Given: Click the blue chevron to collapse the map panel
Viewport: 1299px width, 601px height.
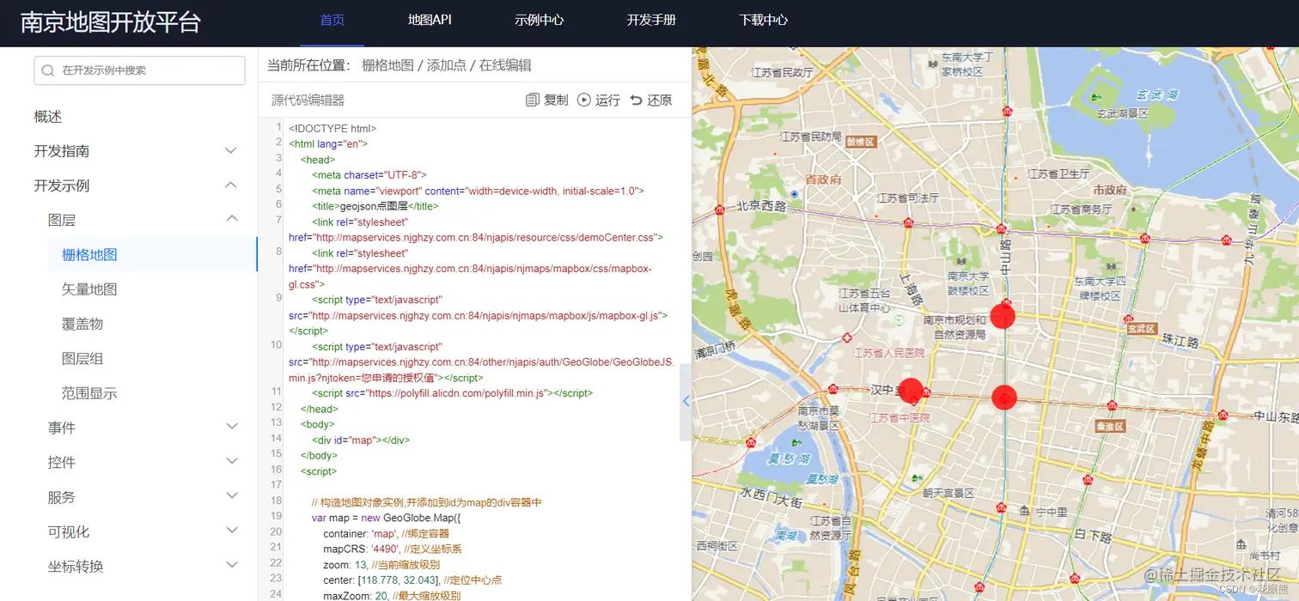Looking at the screenshot, I should pos(685,400).
